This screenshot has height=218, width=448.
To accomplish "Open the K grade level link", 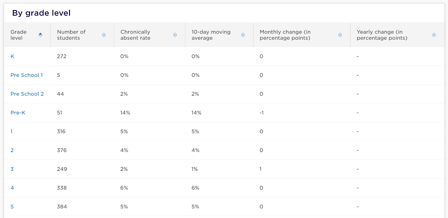I will tap(12, 56).
